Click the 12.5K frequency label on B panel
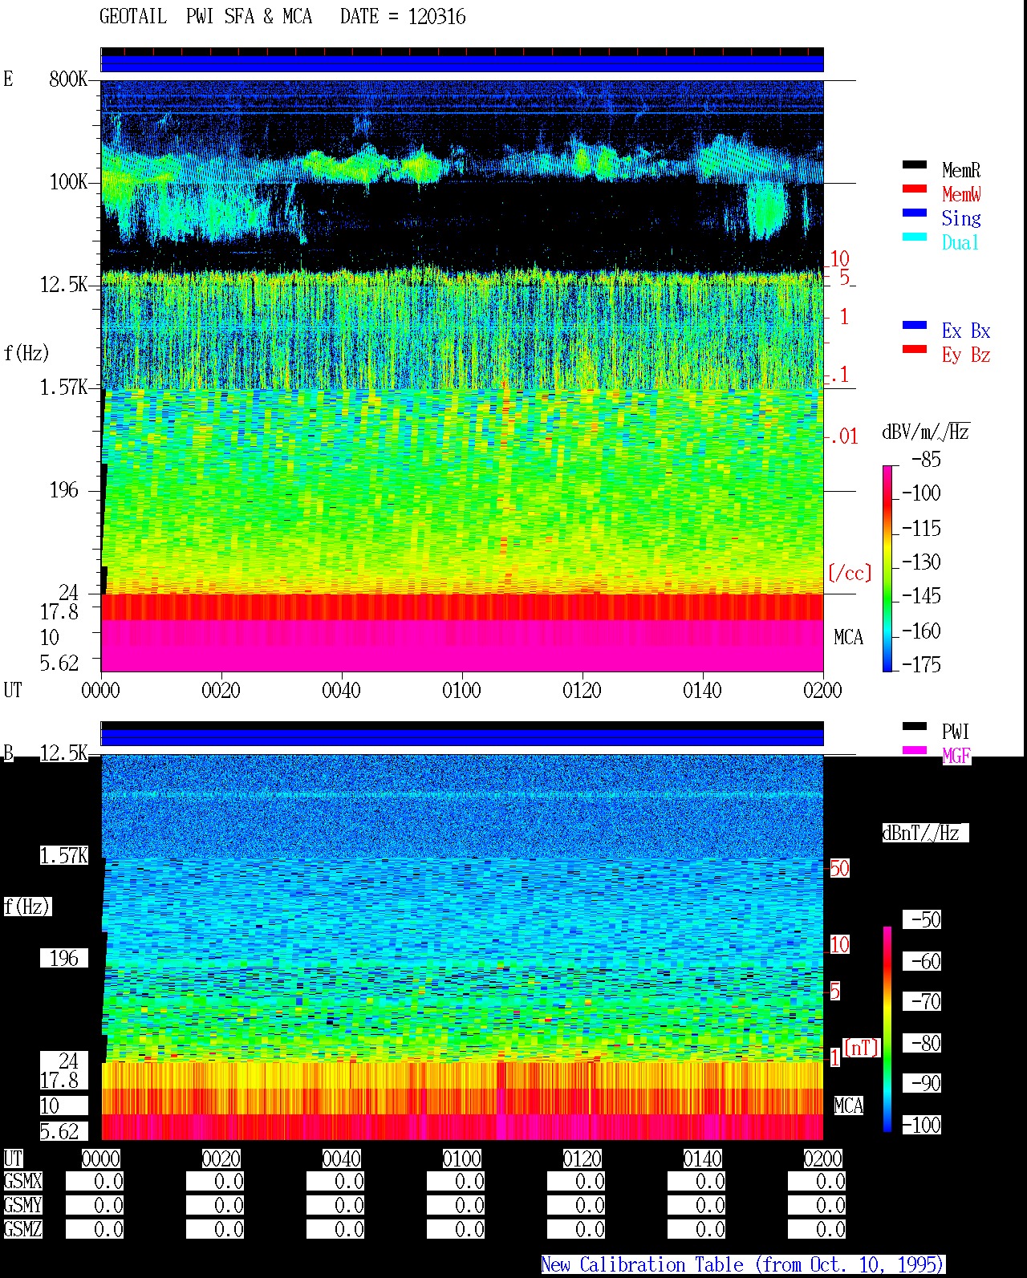Viewport: 1027px width, 1278px height. click(x=64, y=753)
